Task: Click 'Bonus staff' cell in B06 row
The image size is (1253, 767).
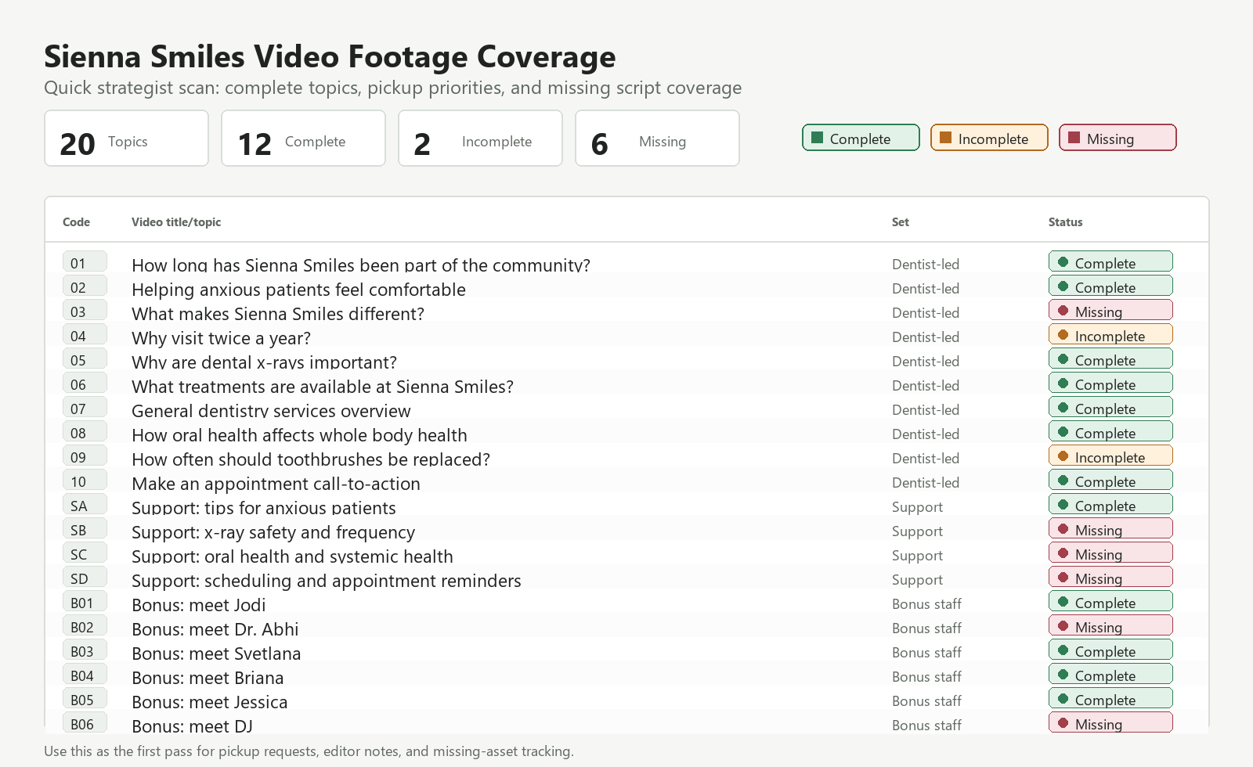Action: point(926,726)
